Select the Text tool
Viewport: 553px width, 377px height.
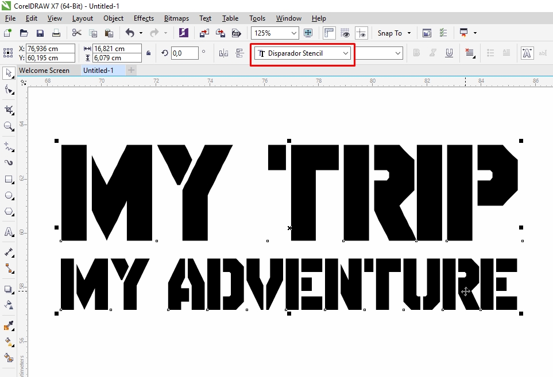(8, 232)
